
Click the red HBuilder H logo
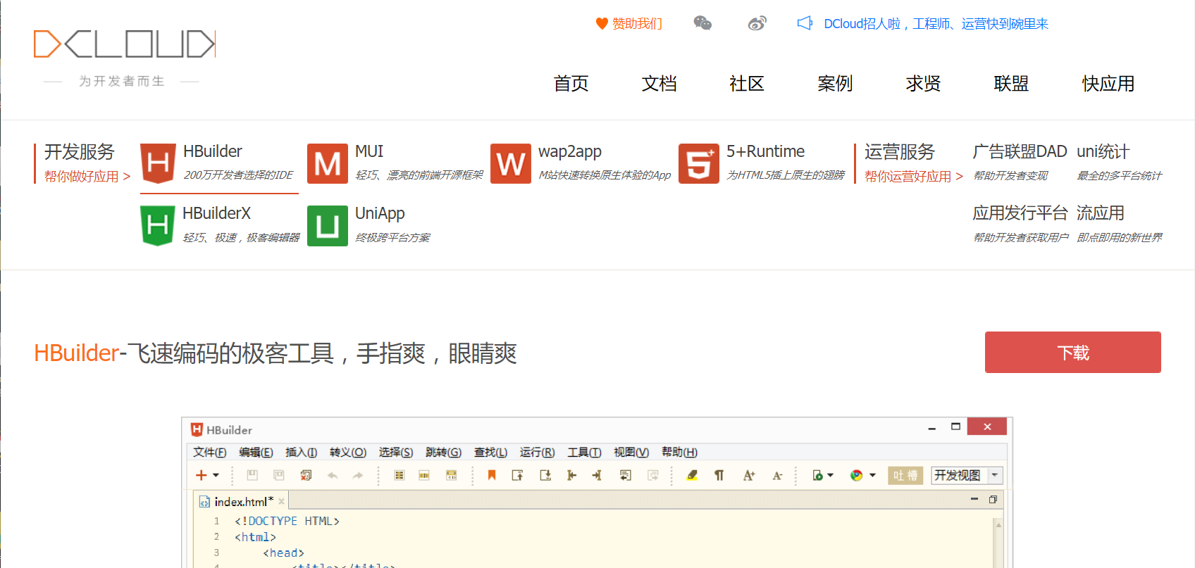coord(158,163)
